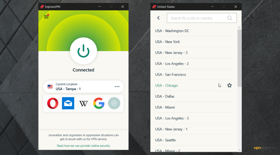Screen dimensions: 280x155
Task: Click the United States window title logo
Action: coord(154,7)
